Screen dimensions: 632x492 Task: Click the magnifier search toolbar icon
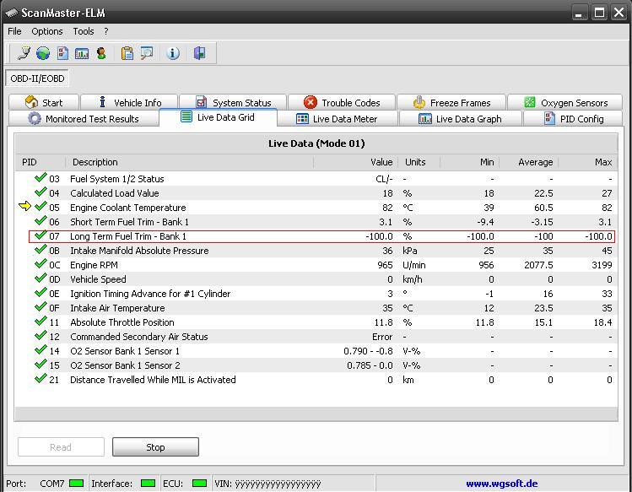[x=147, y=53]
